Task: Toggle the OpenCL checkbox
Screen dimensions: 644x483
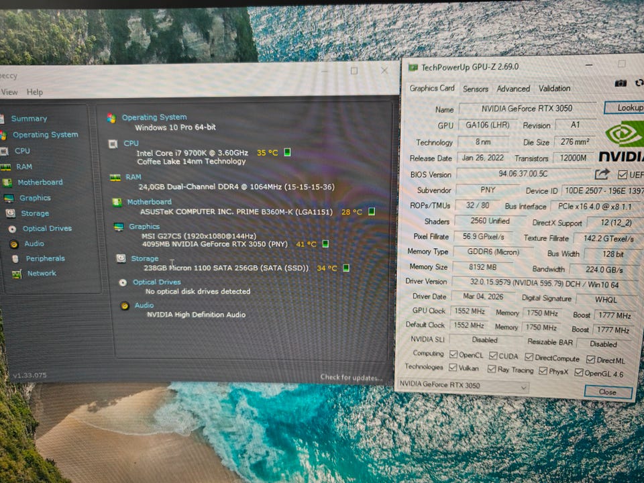Action: pos(453,354)
